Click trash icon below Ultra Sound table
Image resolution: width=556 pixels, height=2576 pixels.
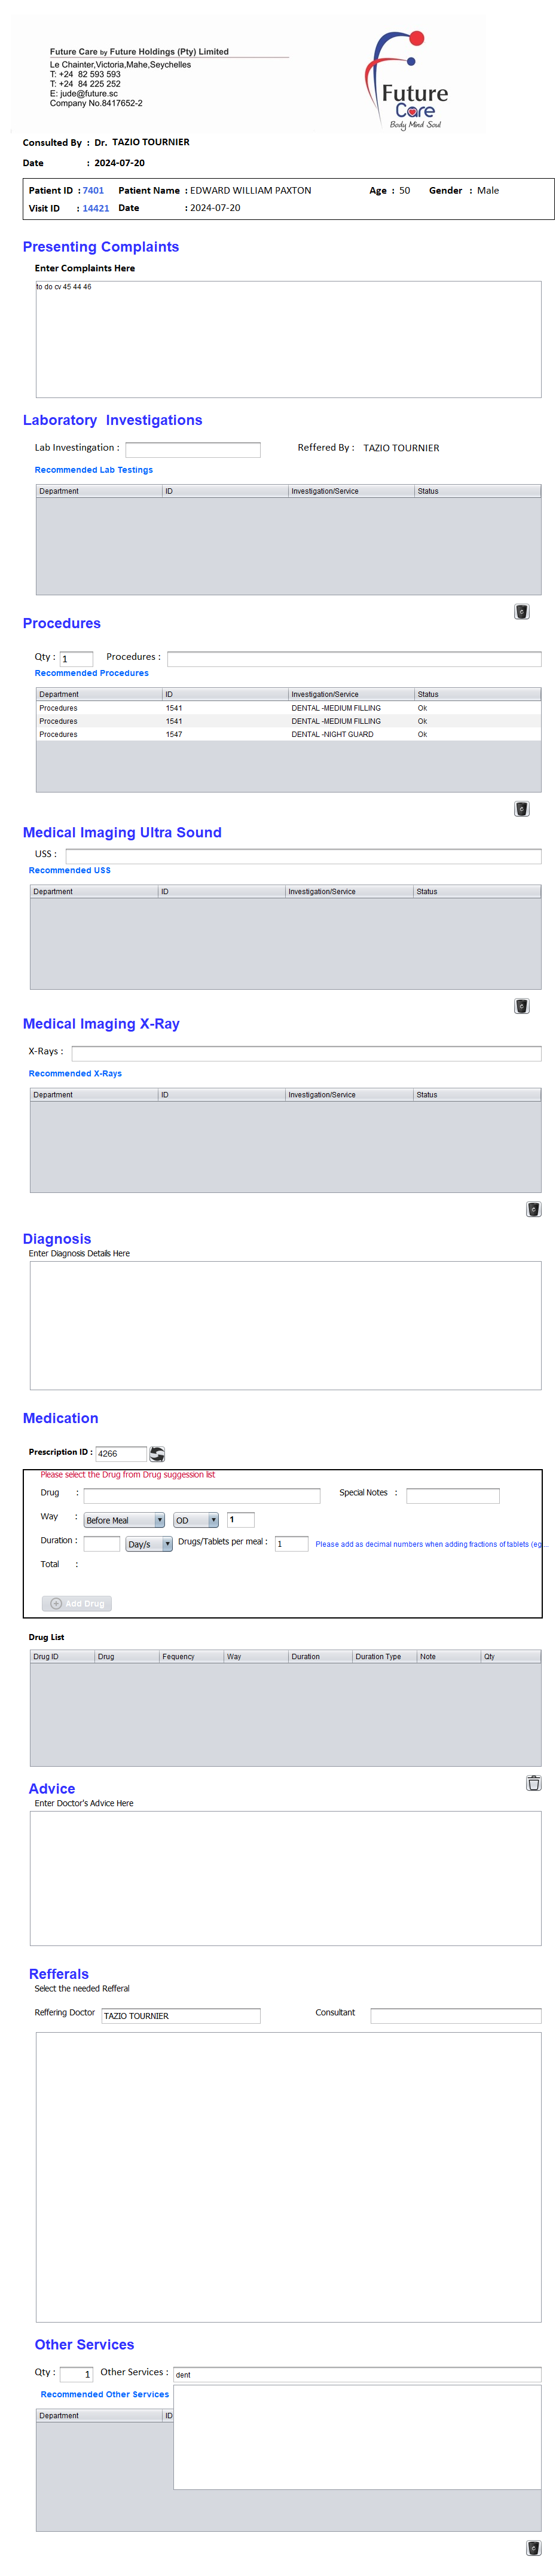[521, 1006]
